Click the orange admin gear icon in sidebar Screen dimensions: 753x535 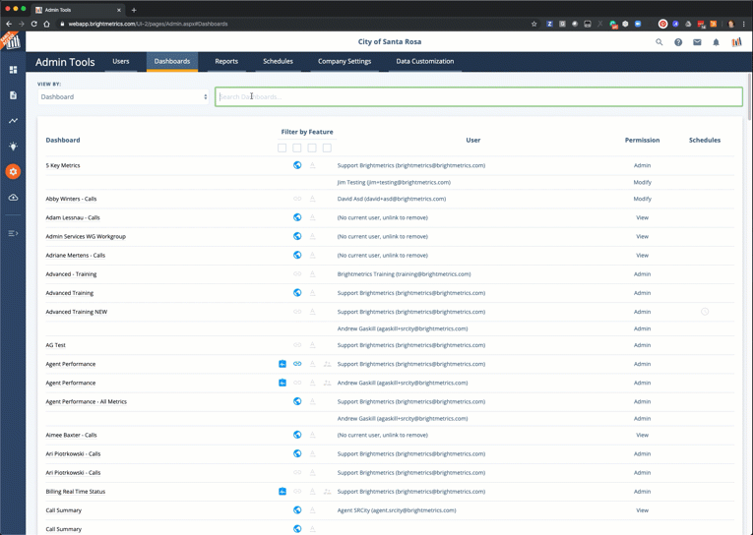pos(13,171)
